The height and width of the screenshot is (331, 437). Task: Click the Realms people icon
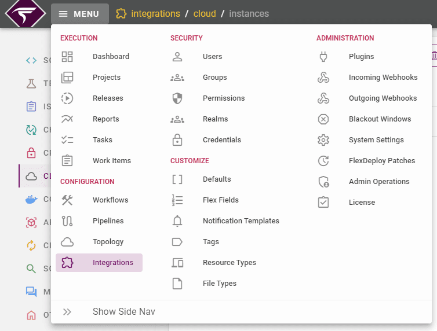pos(177,120)
